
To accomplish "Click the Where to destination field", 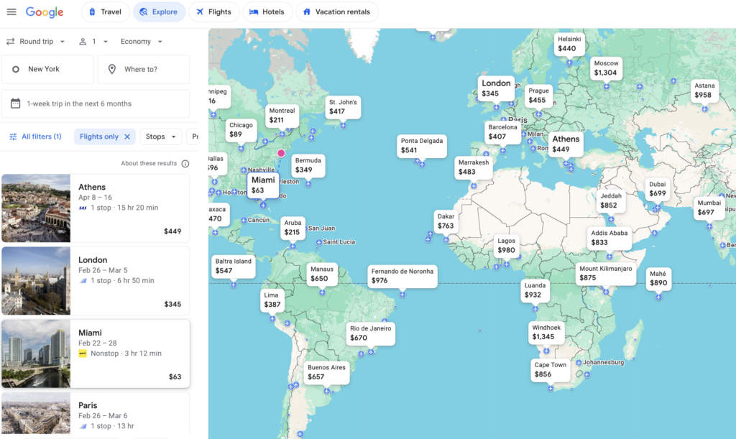I will point(144,69).
